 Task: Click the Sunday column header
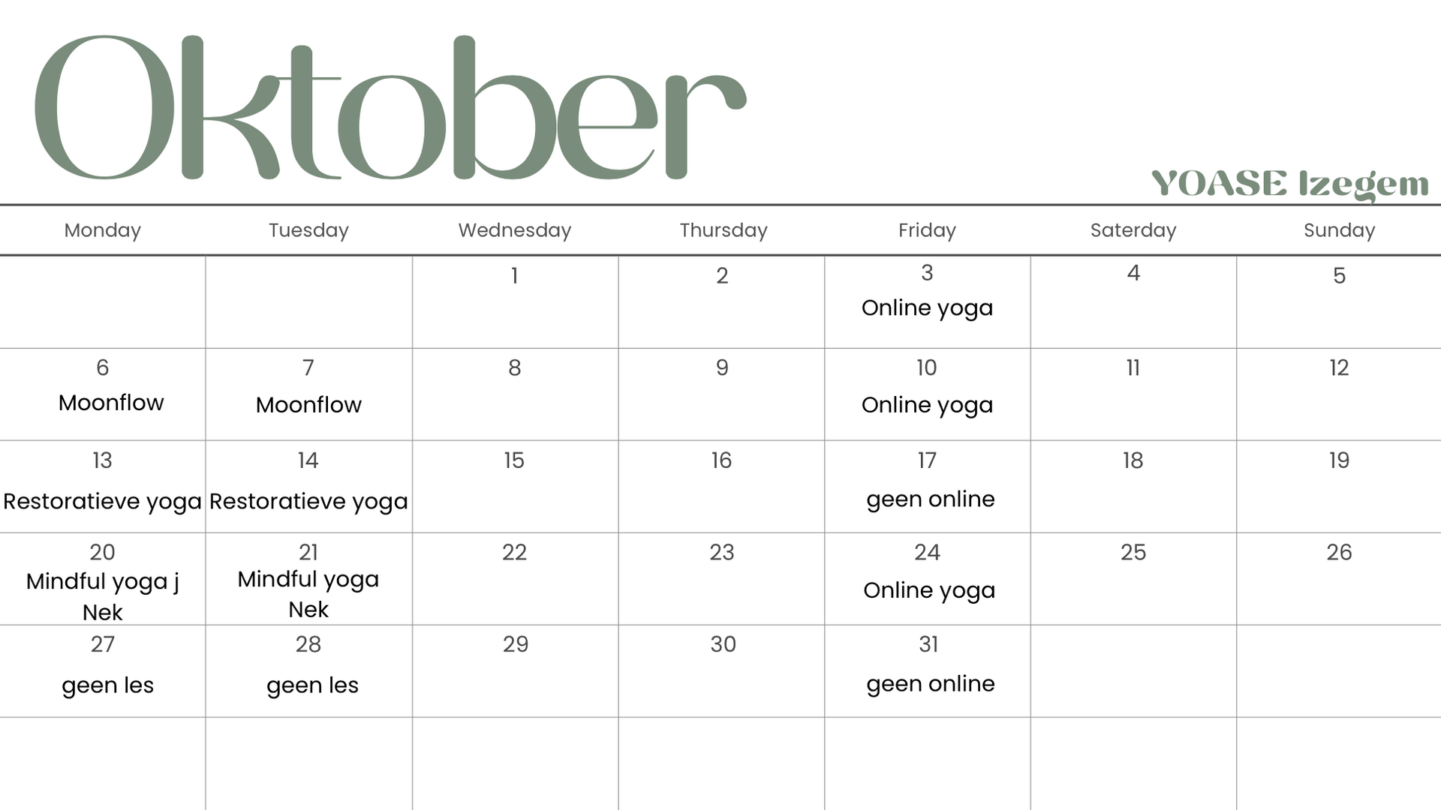(1339, 230)
